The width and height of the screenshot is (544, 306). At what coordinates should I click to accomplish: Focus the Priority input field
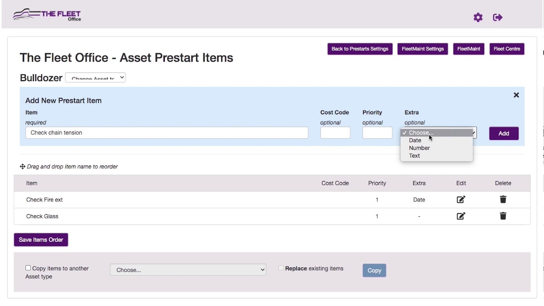click(x=377, y=133)
